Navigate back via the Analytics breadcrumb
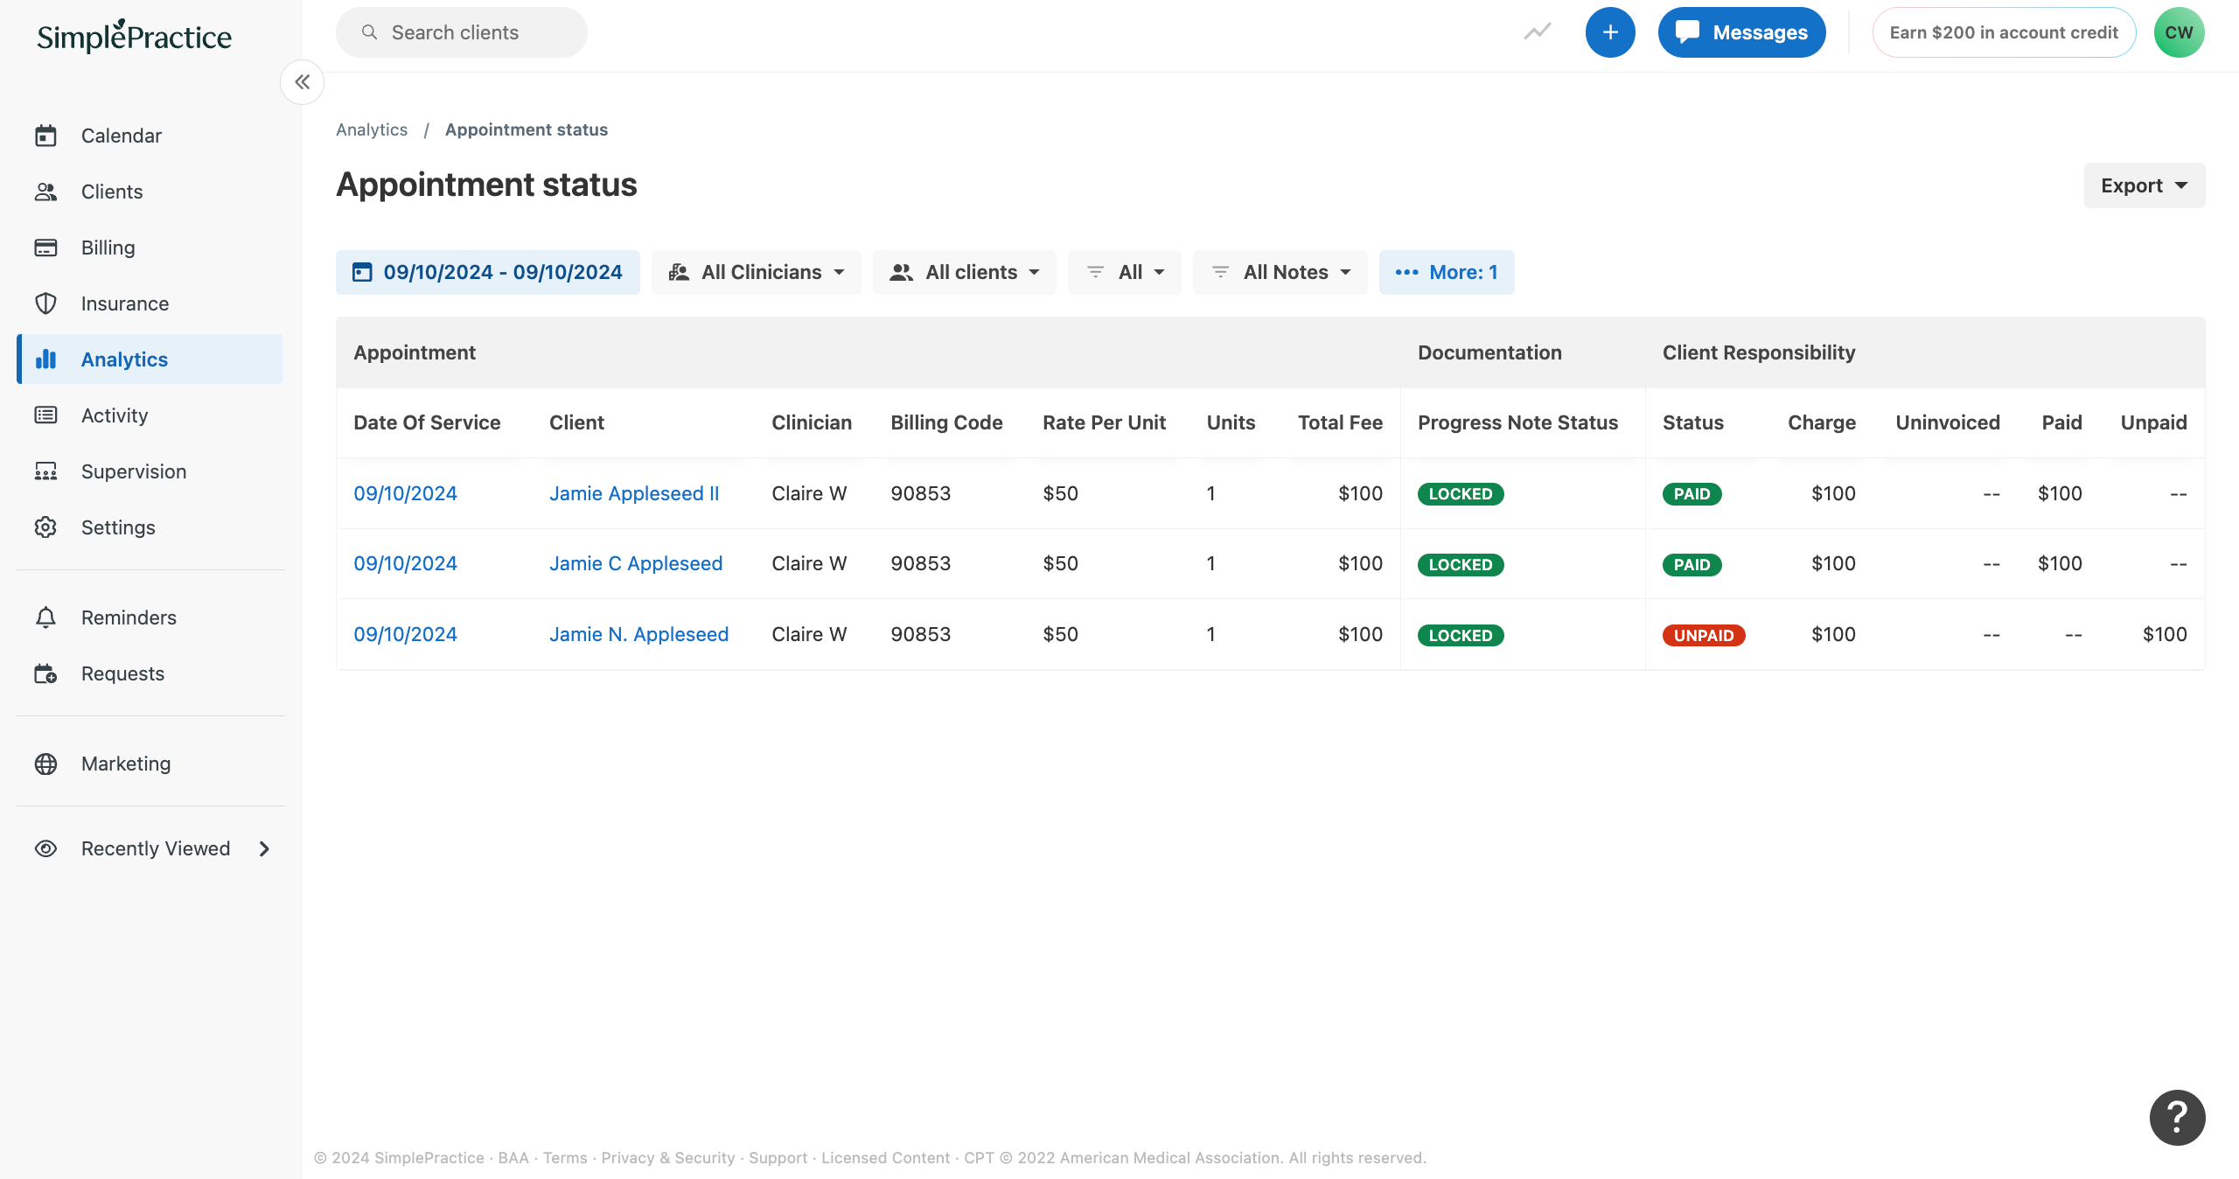The image size is (2239, 1179). (372, 129)
